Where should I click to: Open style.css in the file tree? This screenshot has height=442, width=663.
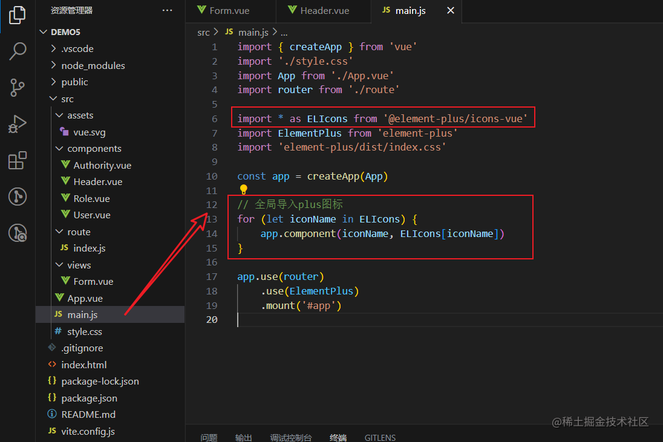[x=110, y=331]
